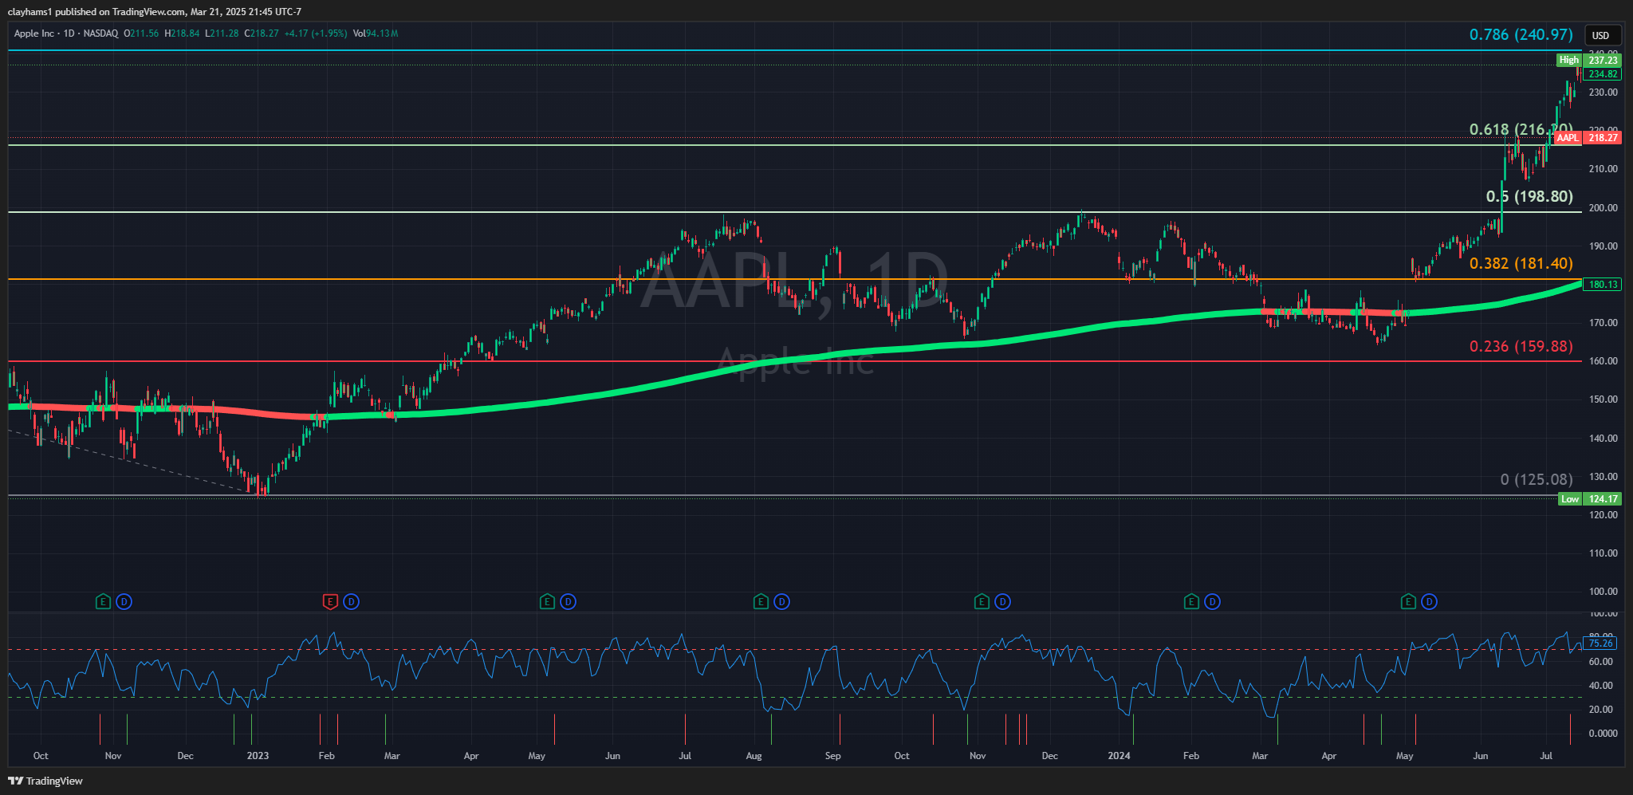Screen dimensions: 1633x795
Task: Click the clayhams1 author name in header
Action: click(x=29, y=12)
